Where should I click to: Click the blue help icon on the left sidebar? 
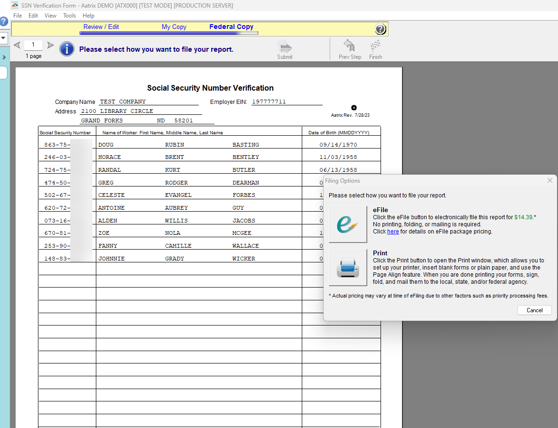pyautogui.click(x=3, y=22)
